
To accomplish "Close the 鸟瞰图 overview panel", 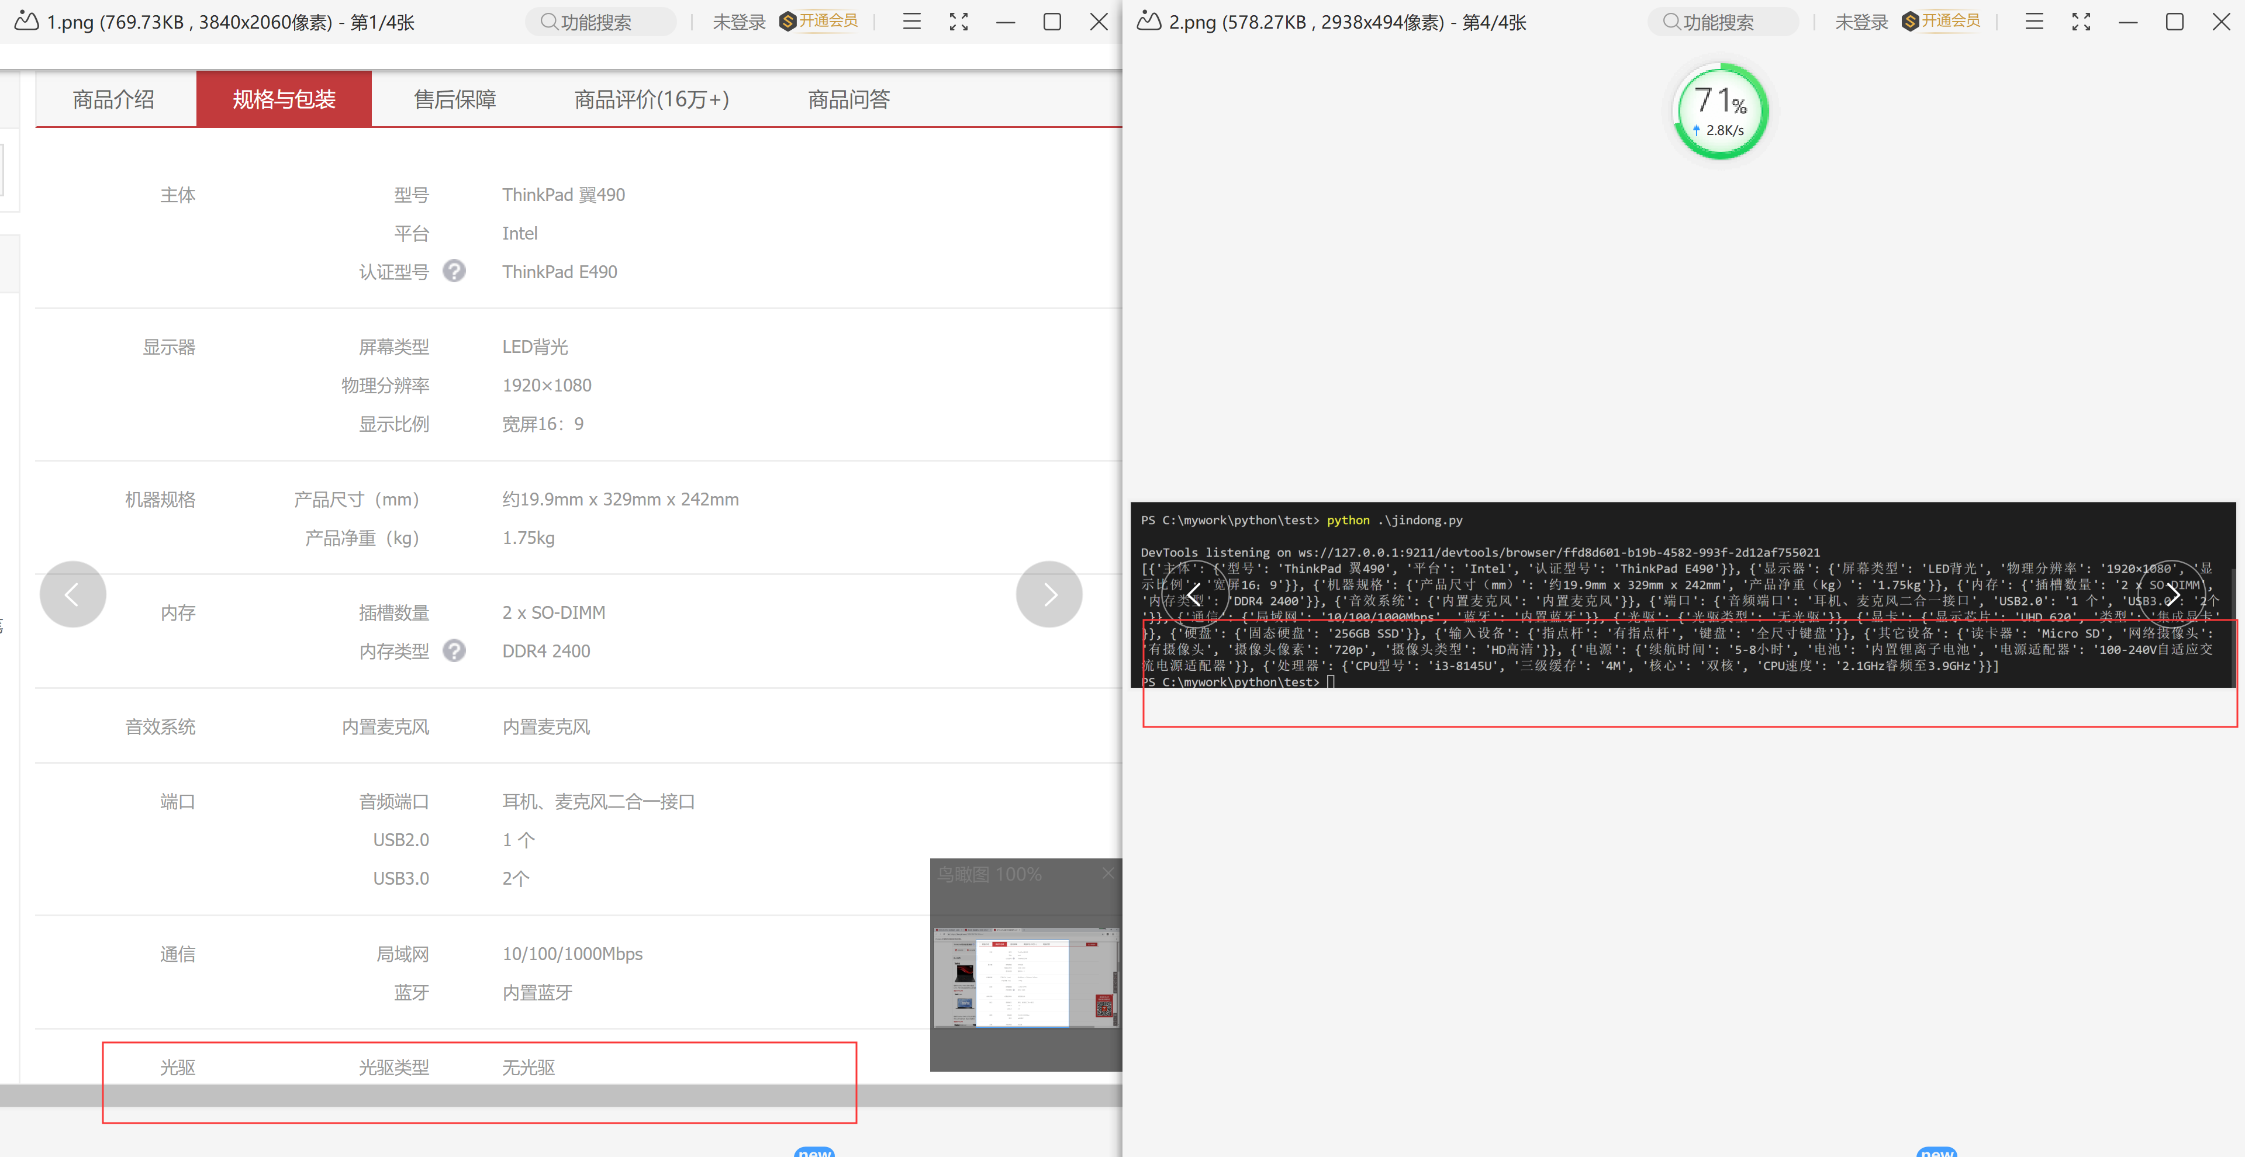I will pyautogui.click(x=1108, y=873).
